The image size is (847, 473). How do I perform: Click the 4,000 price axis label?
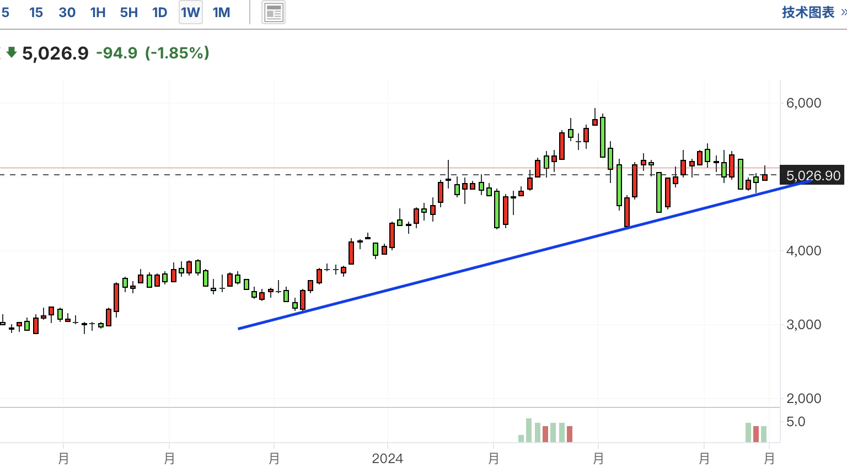pyautogui.click(x=803, y=251)
